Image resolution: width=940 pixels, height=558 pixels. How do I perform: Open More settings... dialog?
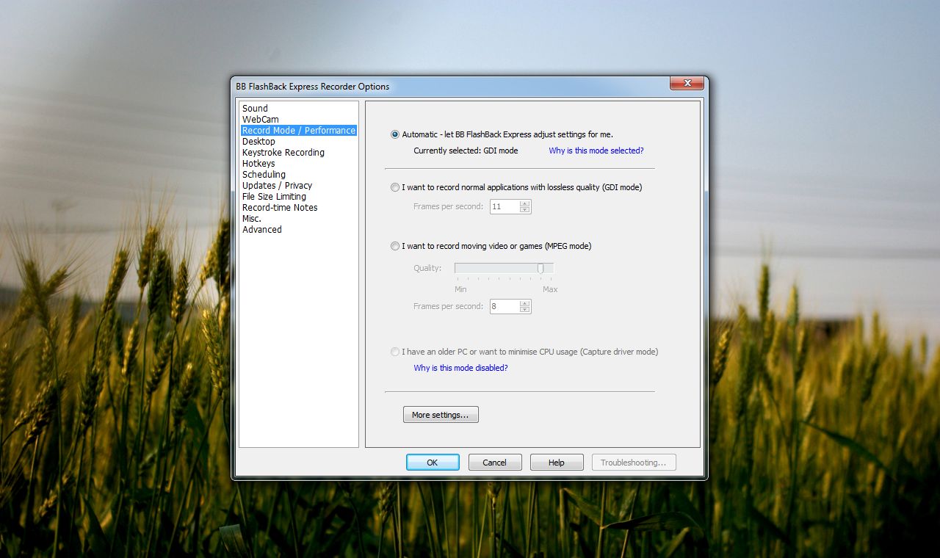point(441,415)
